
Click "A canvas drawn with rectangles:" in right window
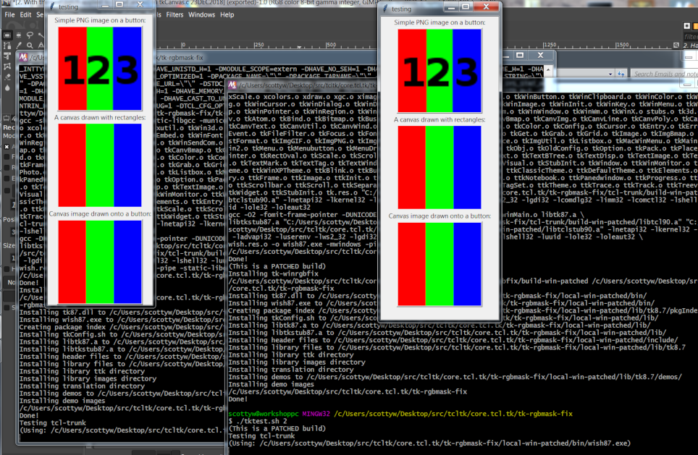click(440, 119)
